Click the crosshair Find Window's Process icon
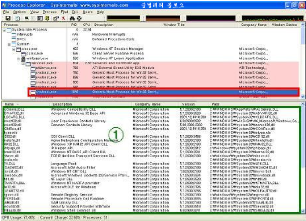306x221 pixels. (79, 18)
